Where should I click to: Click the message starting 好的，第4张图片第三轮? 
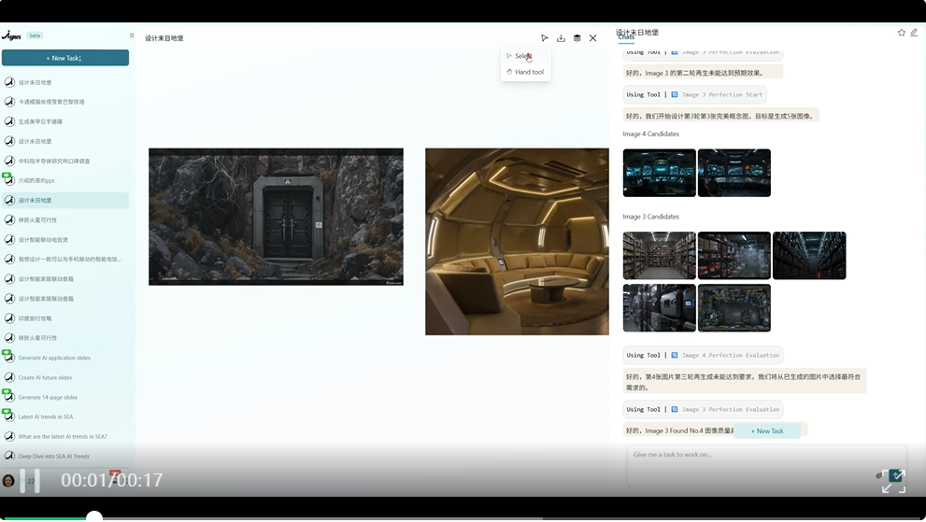(745, 382)
